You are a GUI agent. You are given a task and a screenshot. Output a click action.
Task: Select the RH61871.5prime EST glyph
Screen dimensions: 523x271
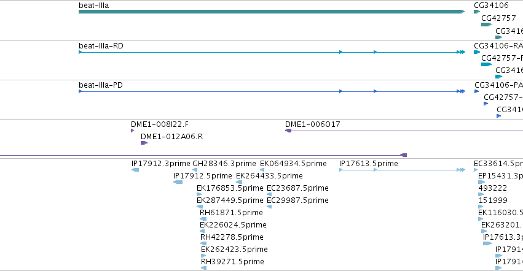point(203,219)
